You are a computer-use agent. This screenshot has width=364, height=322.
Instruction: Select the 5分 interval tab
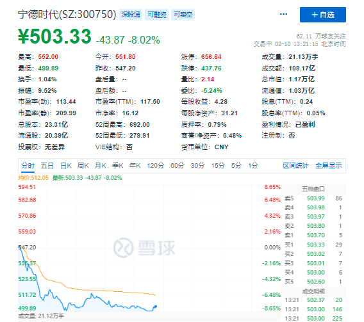coord(236,166)
